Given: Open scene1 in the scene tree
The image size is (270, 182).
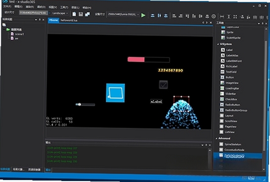Looking at the screenshot, I should pos(17,34).
